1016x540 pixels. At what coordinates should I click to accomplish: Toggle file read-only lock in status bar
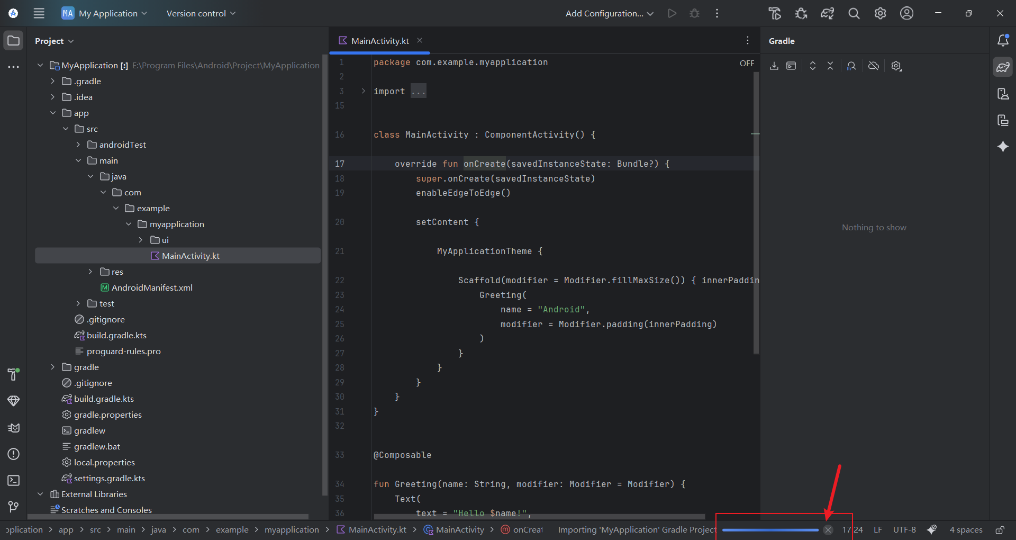[x=1000, y=530]
